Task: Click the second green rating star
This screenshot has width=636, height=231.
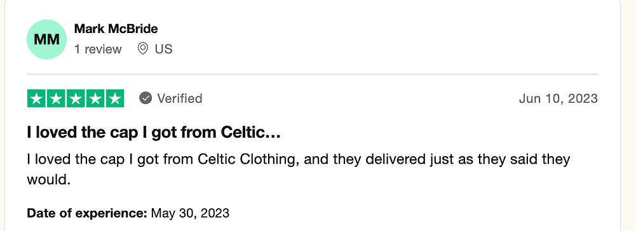Action: click(x=56, y=98)
